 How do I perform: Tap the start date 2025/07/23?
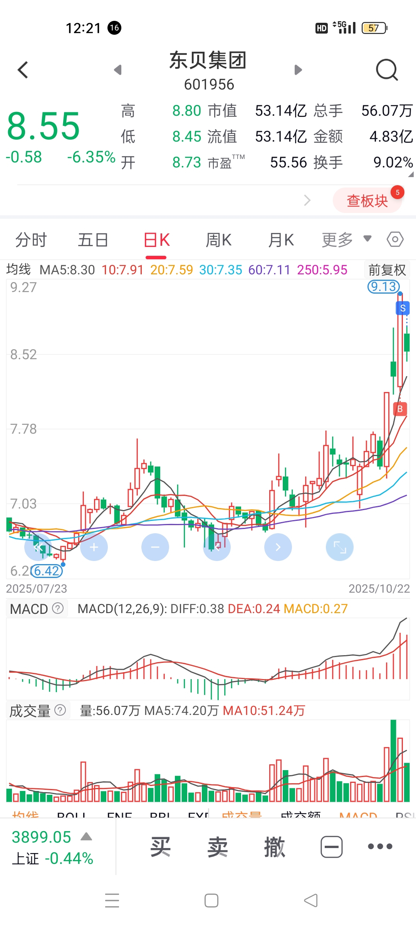pos(37,588)
